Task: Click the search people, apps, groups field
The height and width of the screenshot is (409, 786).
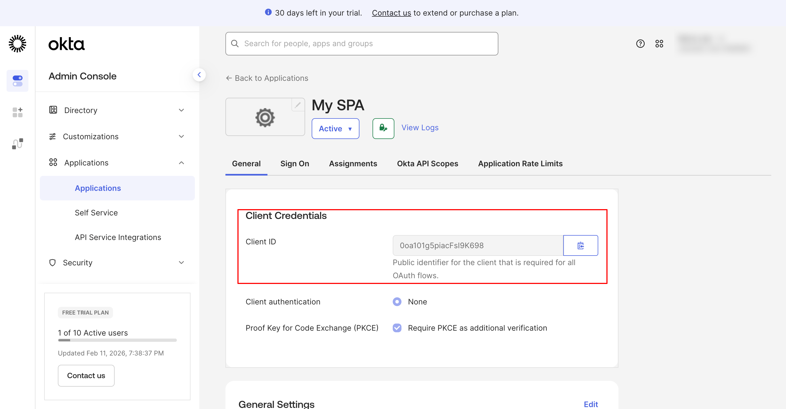Action: (x=362, y=44)
